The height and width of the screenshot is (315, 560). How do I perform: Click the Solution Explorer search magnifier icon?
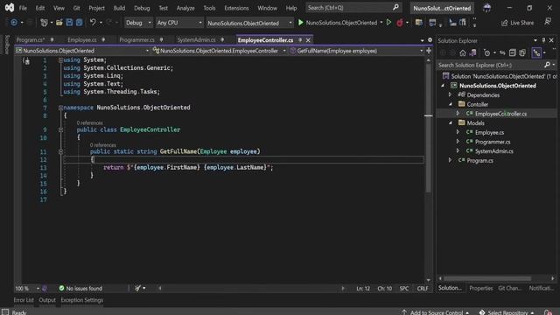(x=547, y=65)
